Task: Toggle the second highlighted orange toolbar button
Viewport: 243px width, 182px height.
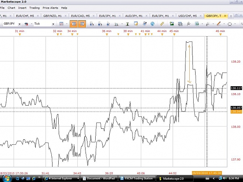Action: (82, 24)
